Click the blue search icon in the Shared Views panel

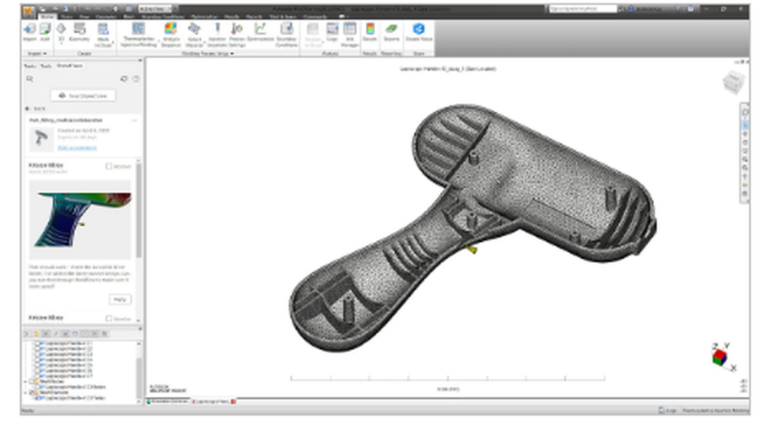click(x=30, y=79)
